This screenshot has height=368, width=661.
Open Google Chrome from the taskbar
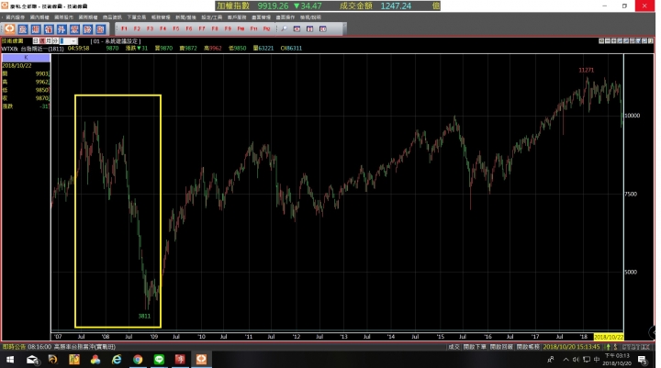pos(138,360)
